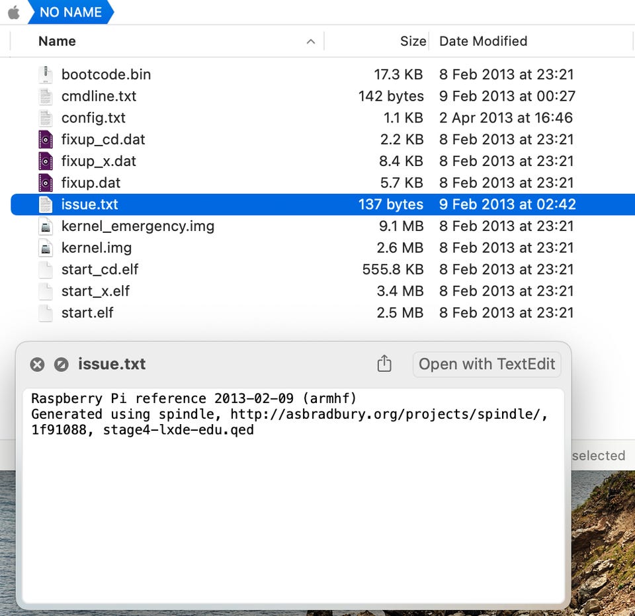635x616 pixels.
Task: Select the file named config.txt
Action: 93,118
